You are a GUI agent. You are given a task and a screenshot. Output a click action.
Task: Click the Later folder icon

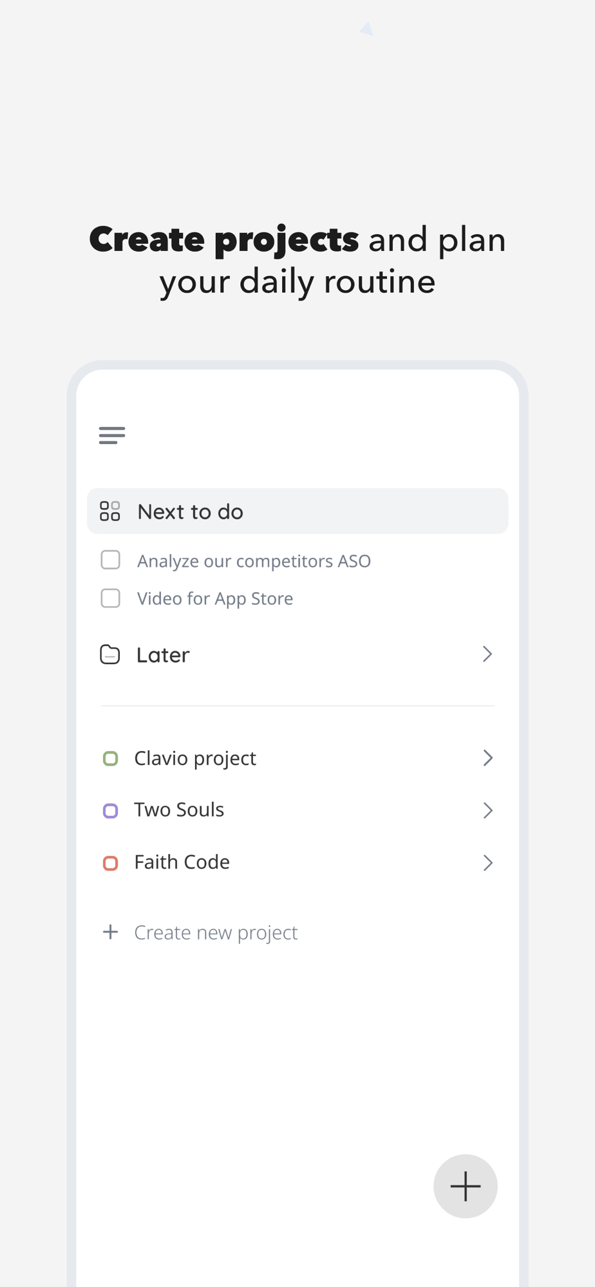tap(110, 654)
